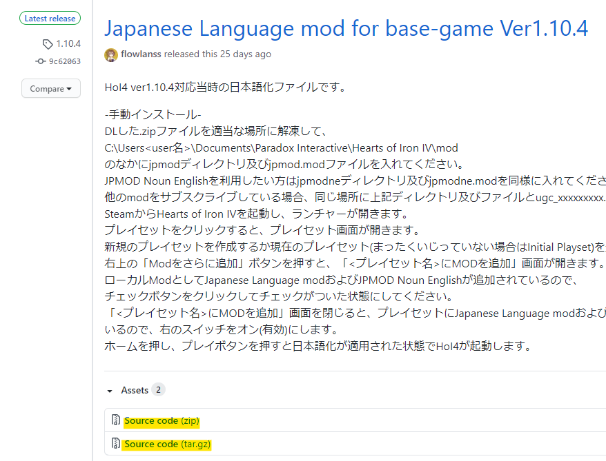Open the Japanese Language mod Ver1.10.4 release title
The height and width of the screenshot is (461, 606).
[346, 28]
